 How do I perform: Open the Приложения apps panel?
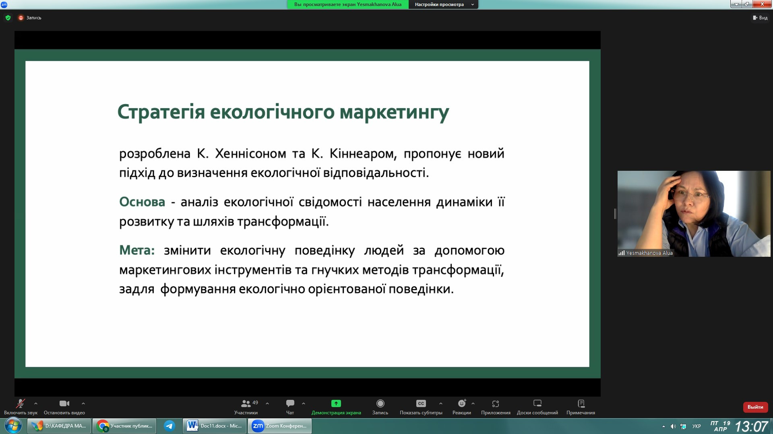[496, 407]
